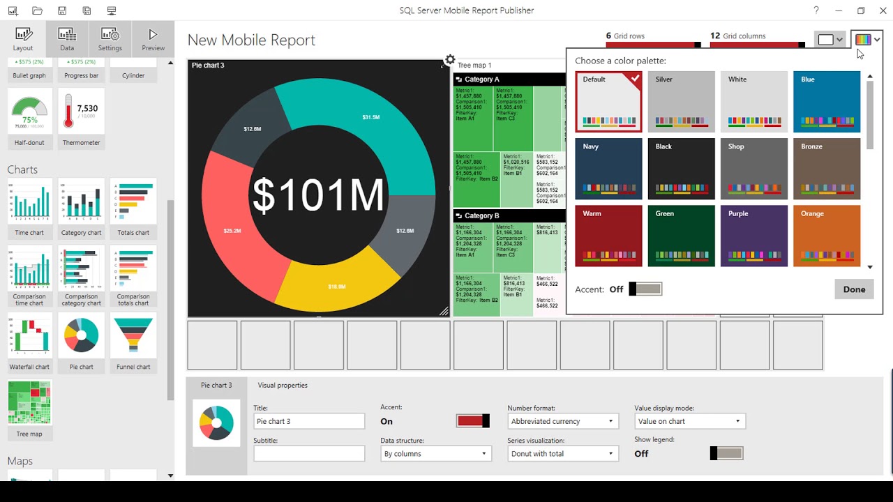
Task: Add a Category chart element
Action: click(81, 208)
